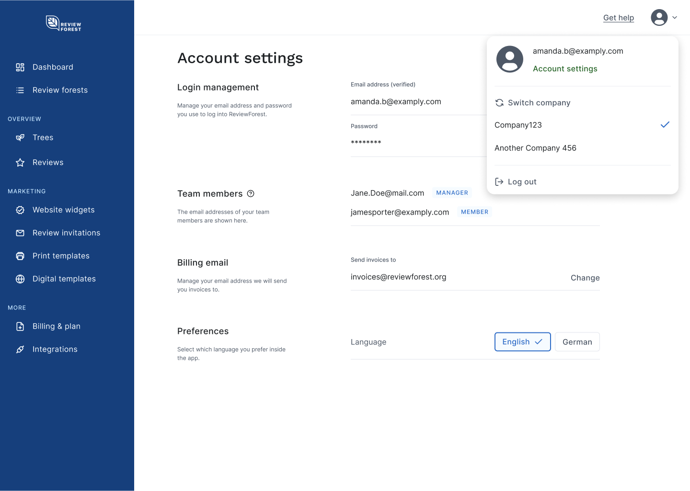The width and height of the screenshot is (690, 491).
Task: Open Dashboard via its grid icon
Action: click(20, 68)
